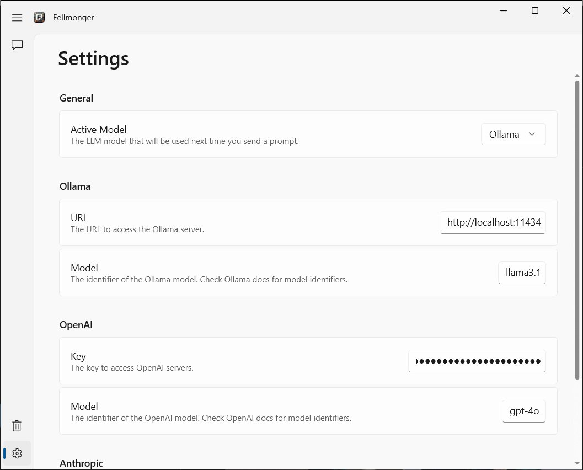Open the hamburger navigation menu
Viewport: 583px width, 470px height.
tap(17, 18)
